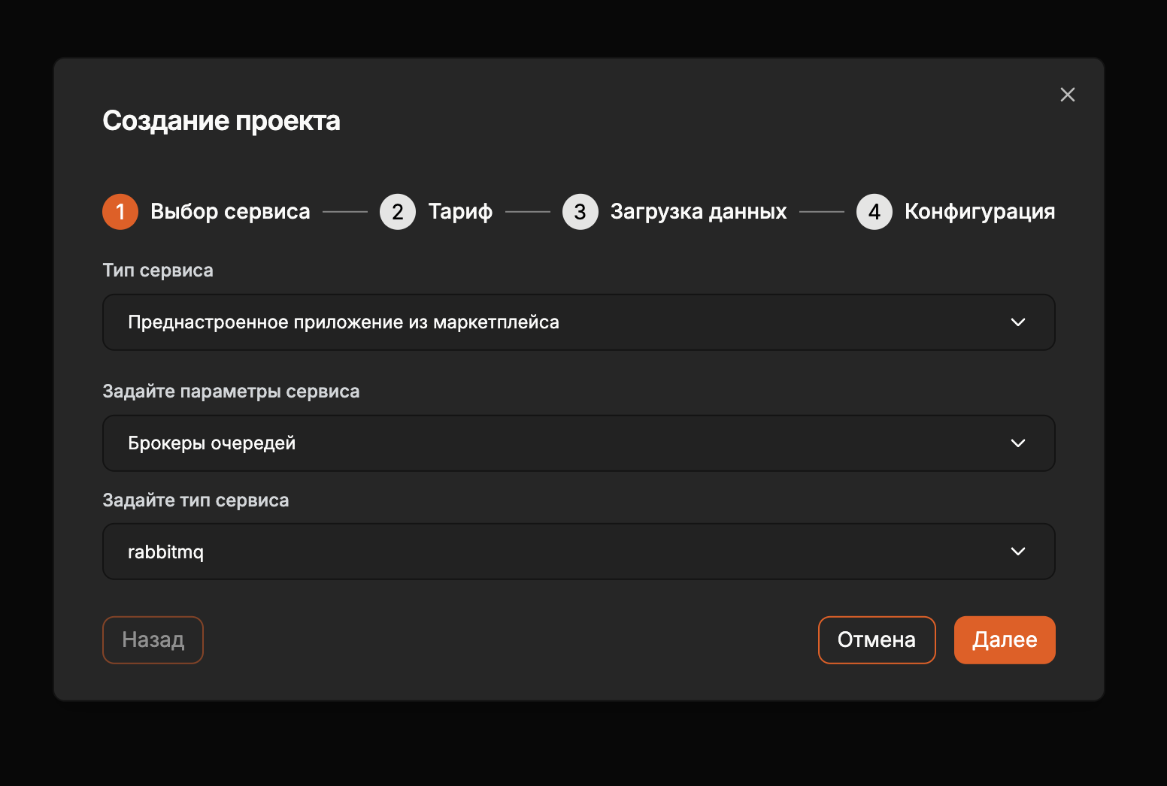Viewport: 1167px width, 786px height.
Task: Click the step 2 number circle
Action: click(x=398, y=212)
